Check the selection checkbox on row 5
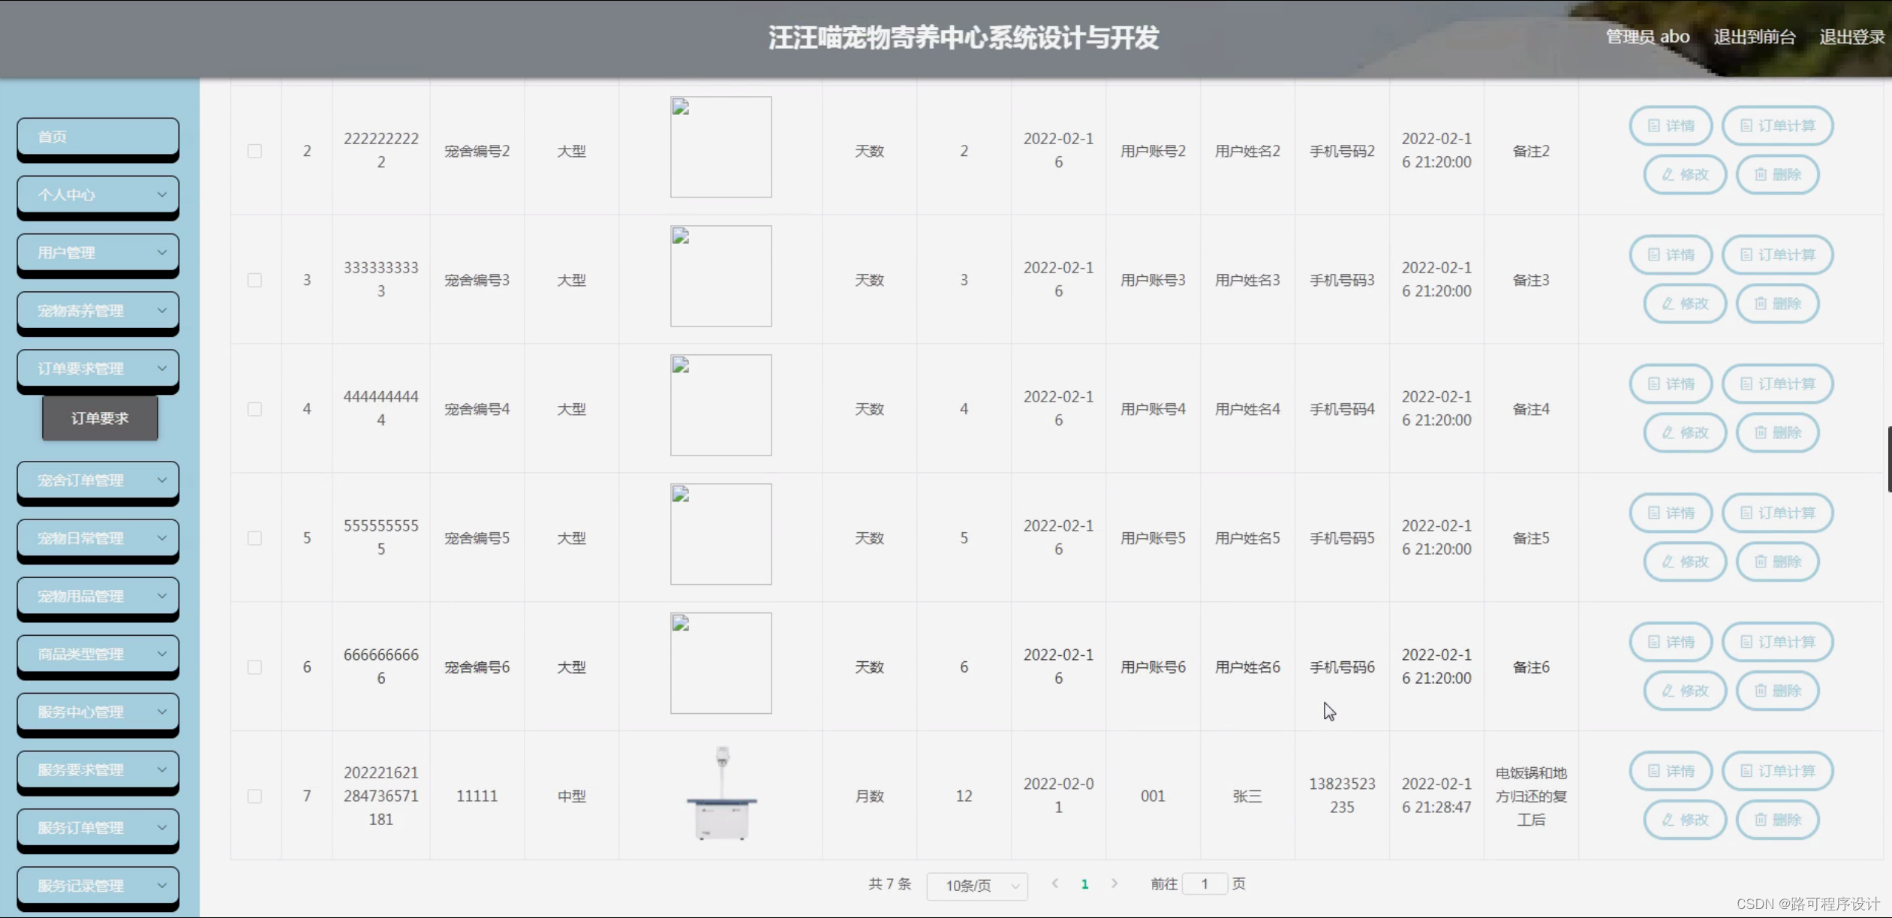 coord(254,537)
